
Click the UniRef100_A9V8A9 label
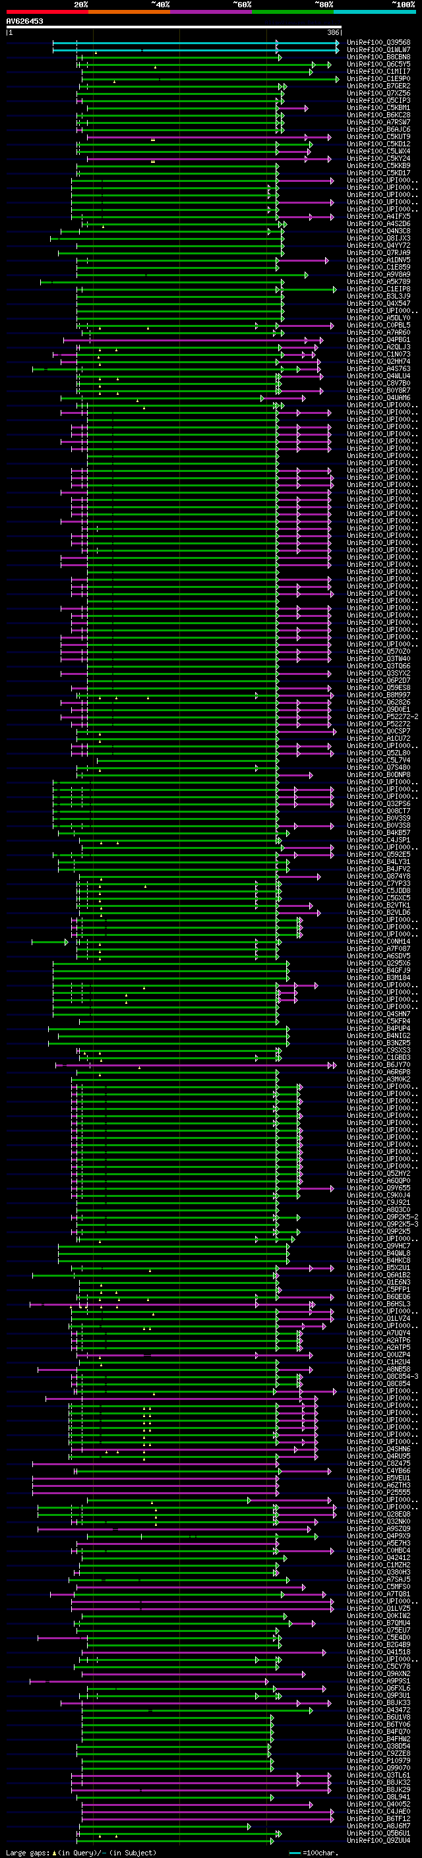coord(378,274)
